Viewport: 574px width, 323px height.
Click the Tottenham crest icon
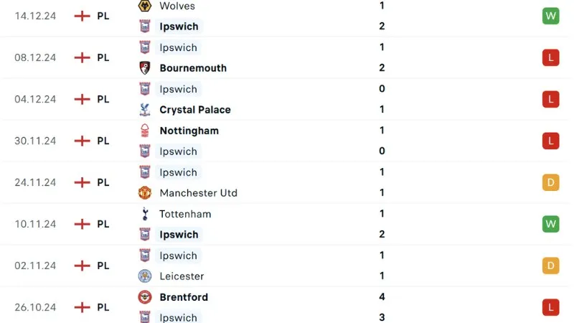pyautogui.click(x=145, y=214)
